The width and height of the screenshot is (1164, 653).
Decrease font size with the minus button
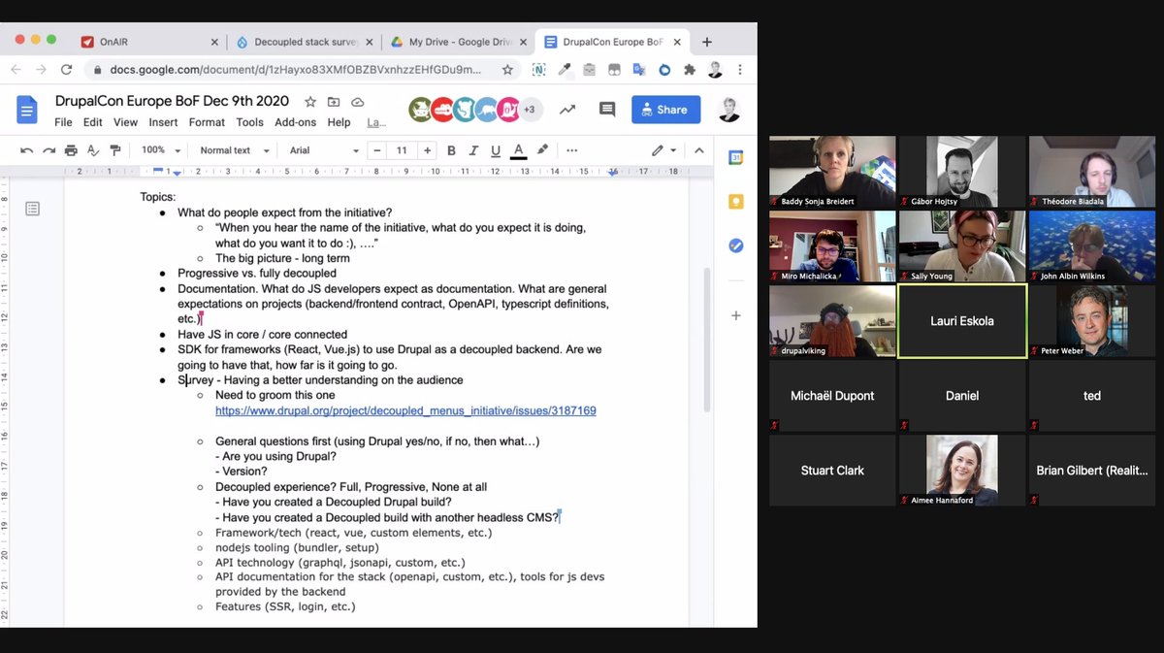point(376,150)
